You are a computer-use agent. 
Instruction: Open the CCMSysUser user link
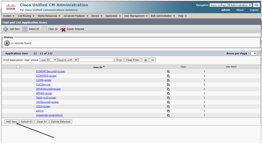[x=44, y=80]
